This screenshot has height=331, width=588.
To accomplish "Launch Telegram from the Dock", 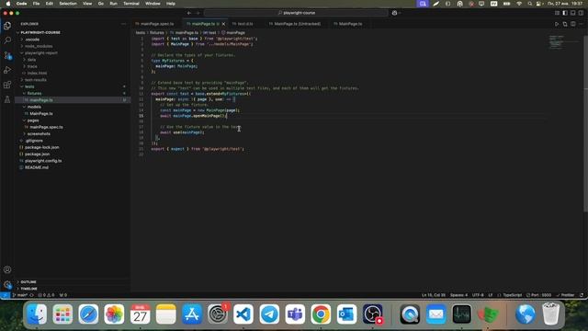I will tap(269, 314).
